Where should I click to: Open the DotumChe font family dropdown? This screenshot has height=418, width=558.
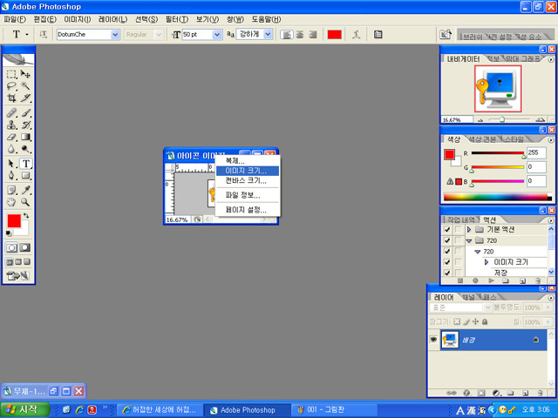[x=115, y=35]
